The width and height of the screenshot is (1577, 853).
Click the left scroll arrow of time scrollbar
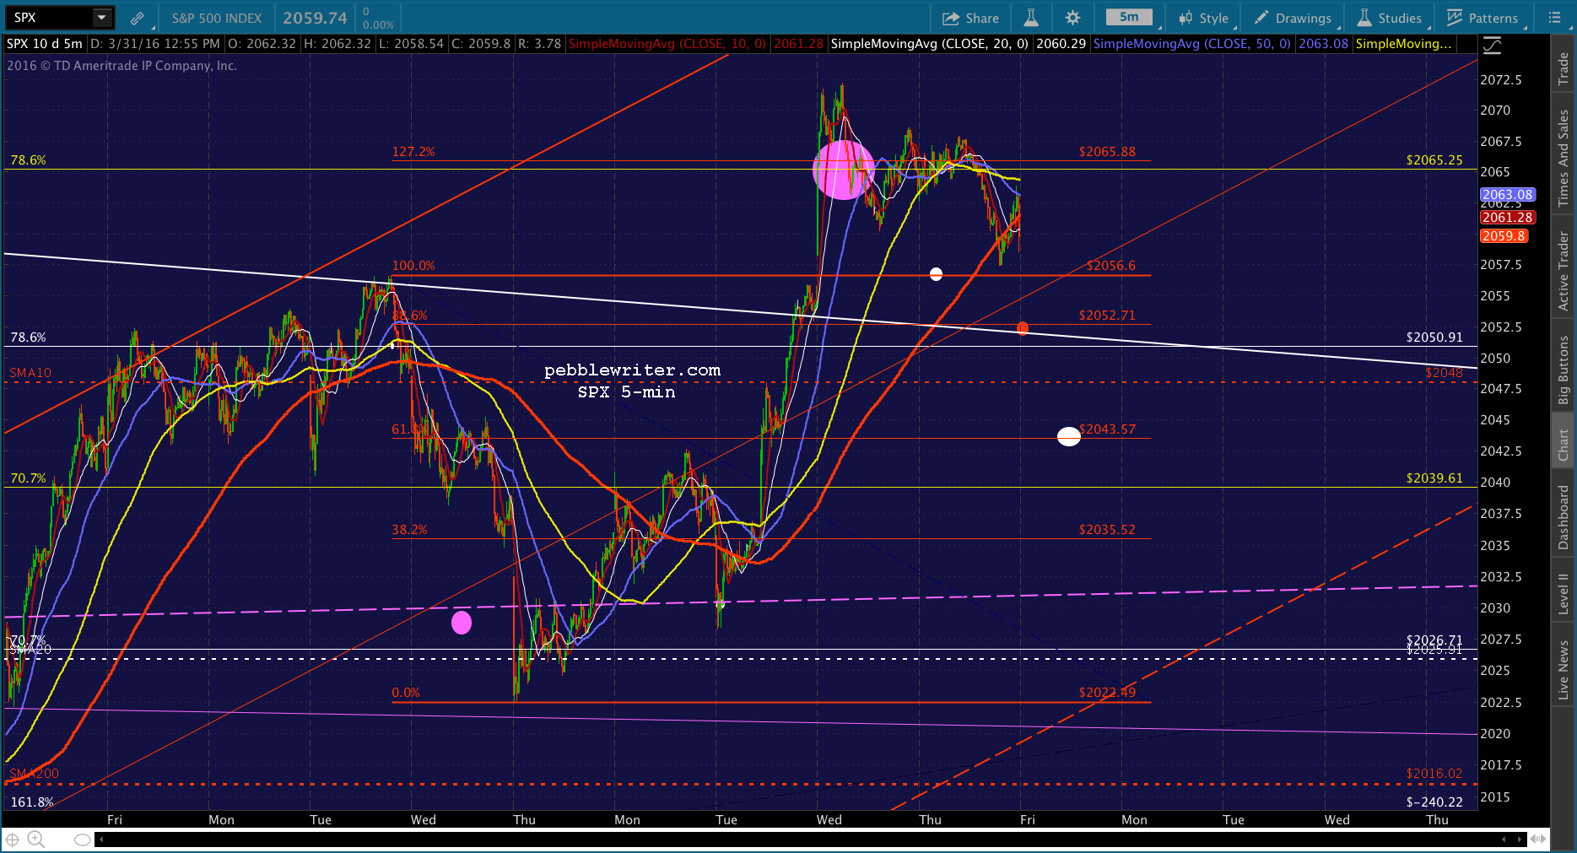101,840
